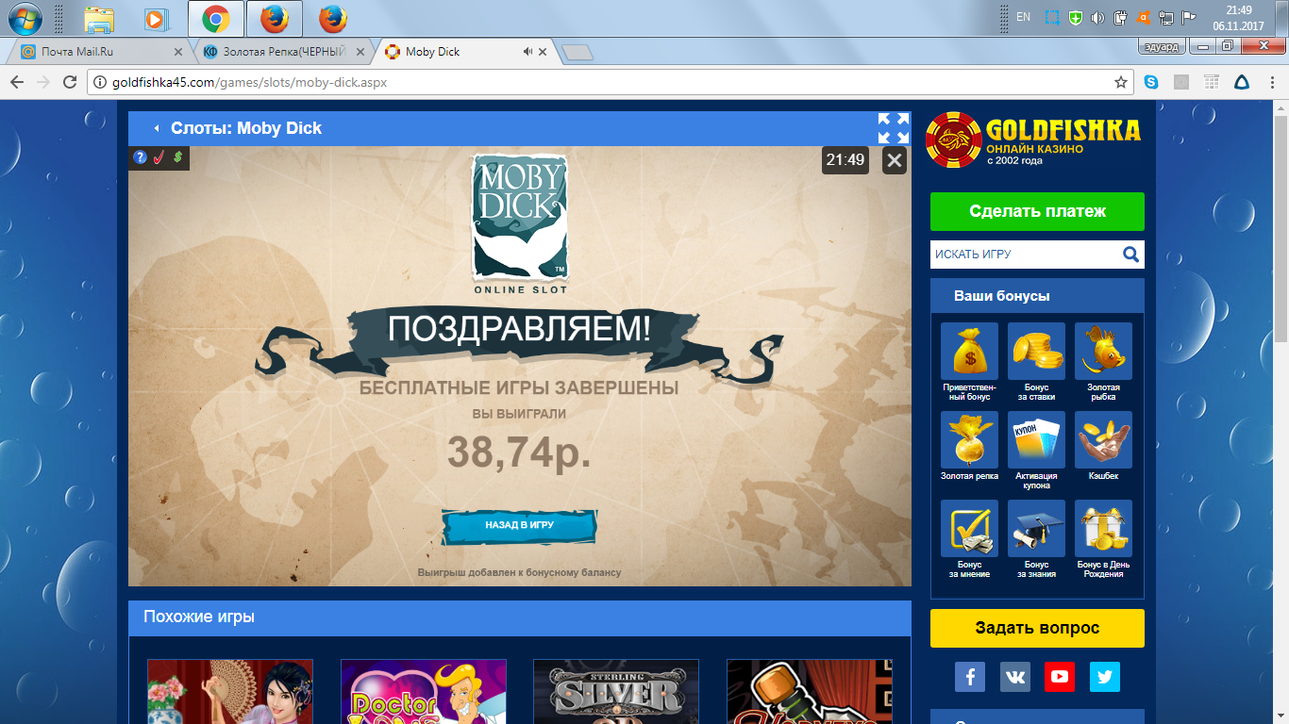
Task: Open the Skype browser extension
Action: coord(1151,82)
